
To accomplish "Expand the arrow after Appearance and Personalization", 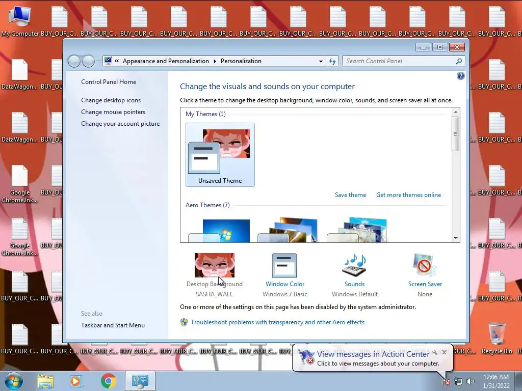I will [x=215, y=61].
